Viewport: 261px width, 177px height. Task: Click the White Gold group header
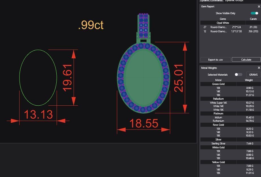pyautogui.click(x=218, y=147)
